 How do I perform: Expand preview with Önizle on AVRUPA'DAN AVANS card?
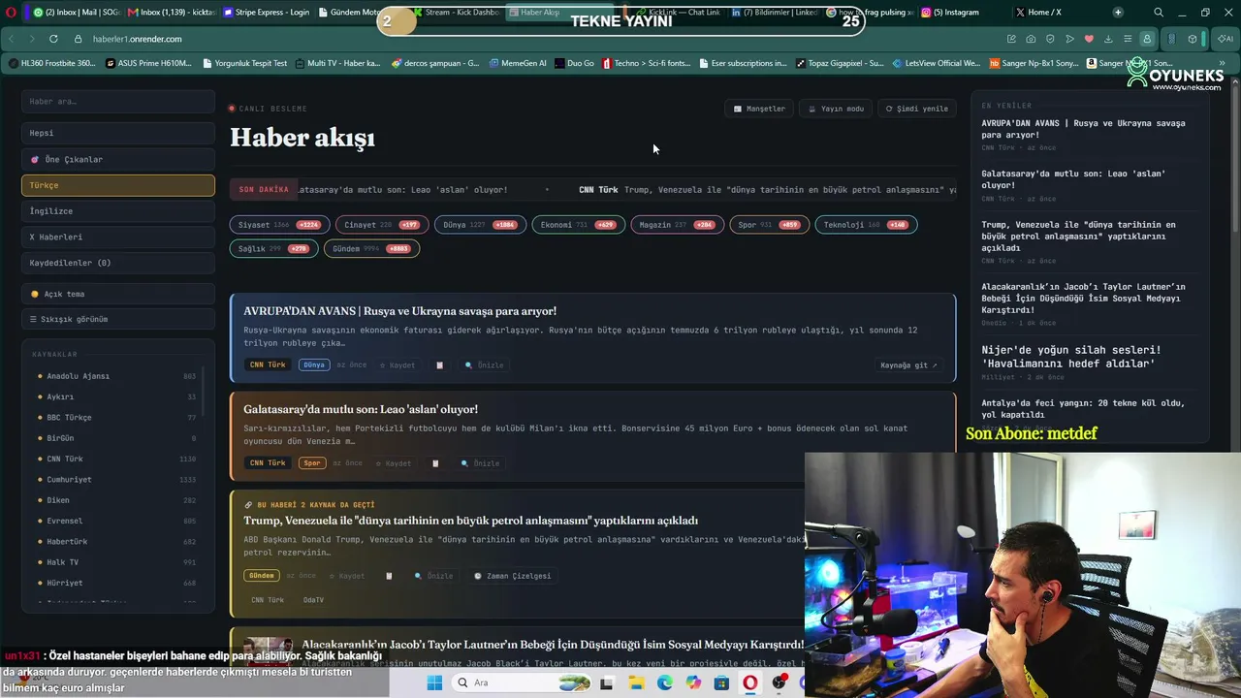pos(484,365)
